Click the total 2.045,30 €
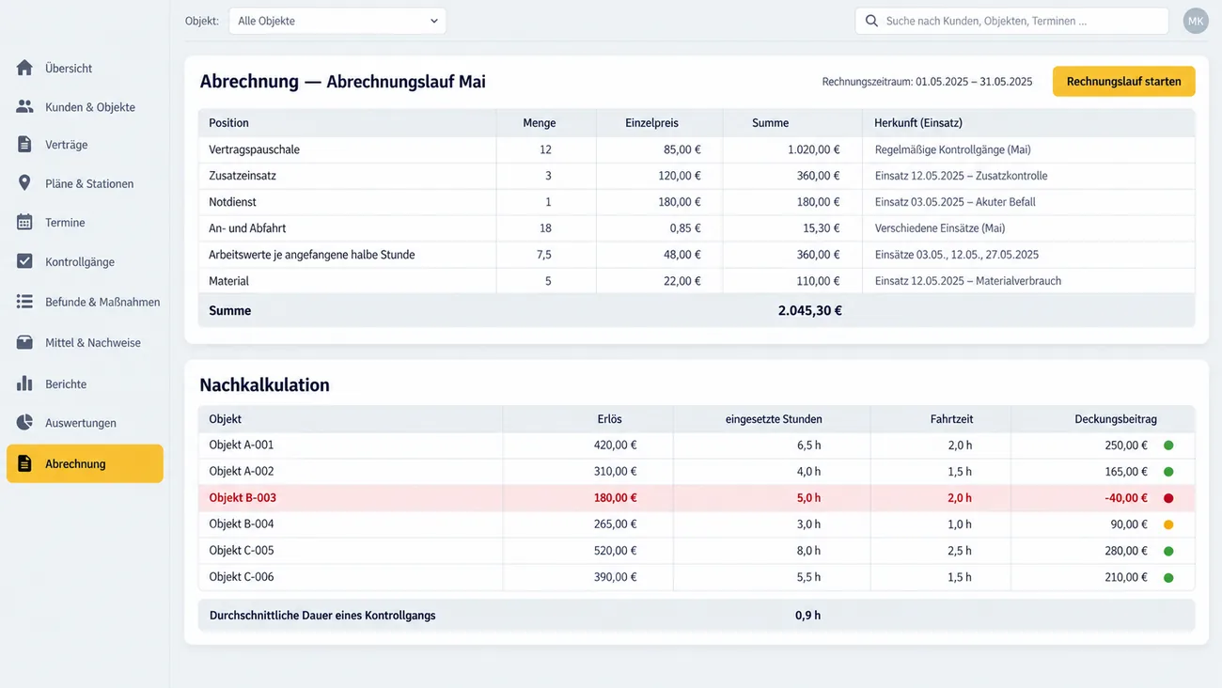The width and height of the screenshot is (1222, 688). click(809, 310)
